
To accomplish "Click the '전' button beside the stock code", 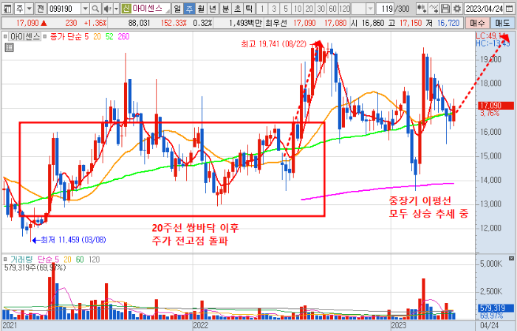I will [41, 9].
